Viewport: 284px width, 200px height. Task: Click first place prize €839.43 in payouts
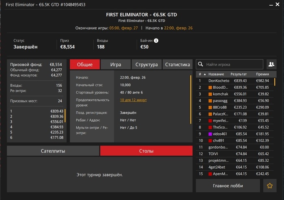pos(57,111)
